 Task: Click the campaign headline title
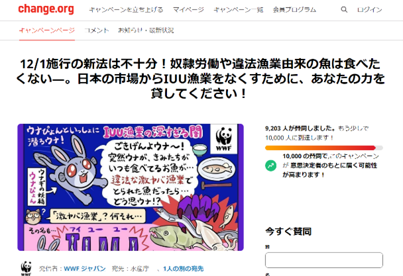(201, 79)
